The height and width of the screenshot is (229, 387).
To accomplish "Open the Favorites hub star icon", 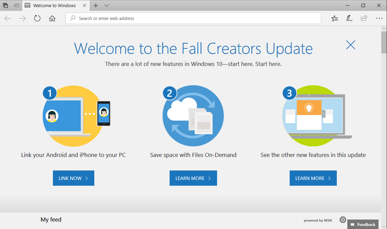I will click(334, 19).
